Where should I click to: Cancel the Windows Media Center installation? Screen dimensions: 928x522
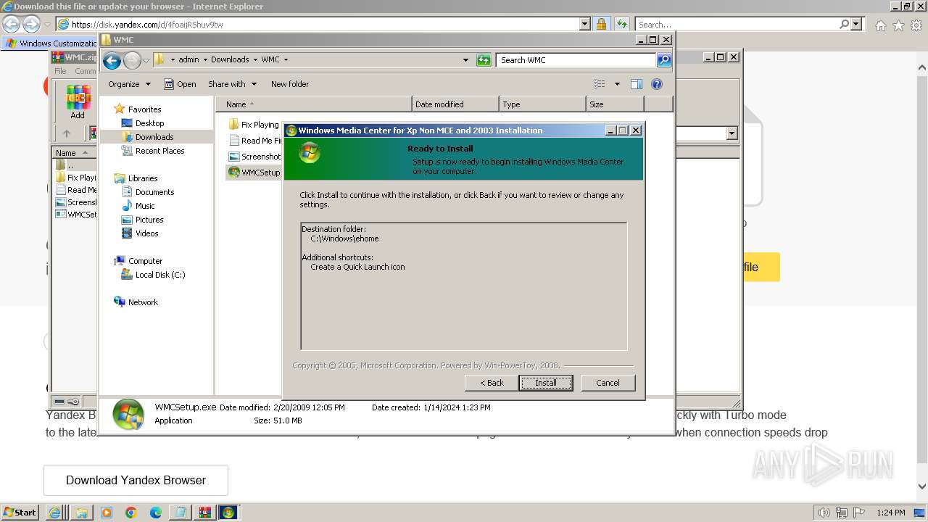(x=608, y=383)
